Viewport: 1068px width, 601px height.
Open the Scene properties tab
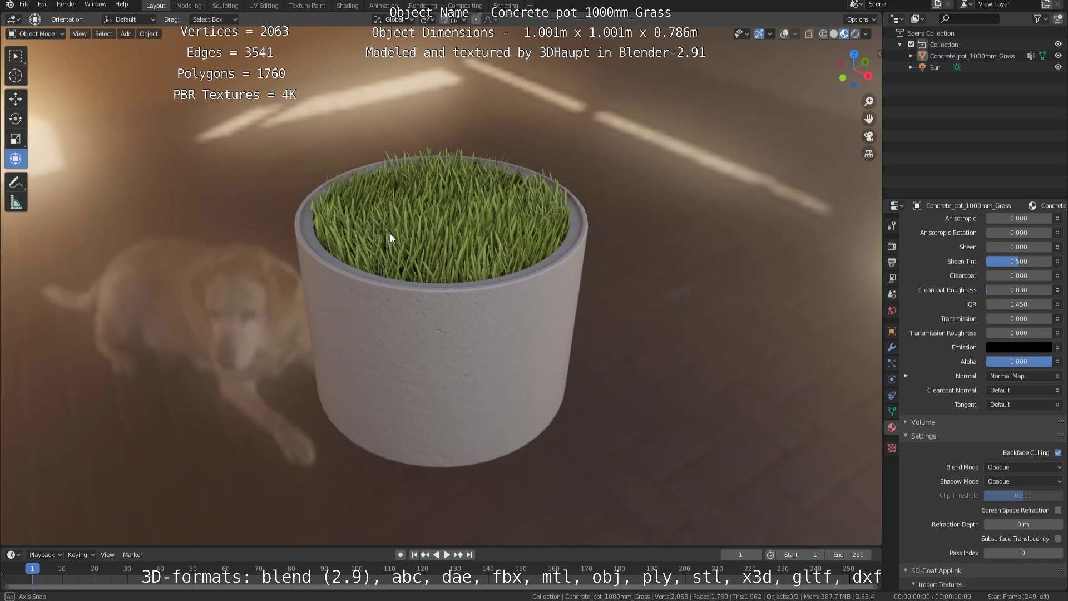pyautogui.click(x=892, y=294)
